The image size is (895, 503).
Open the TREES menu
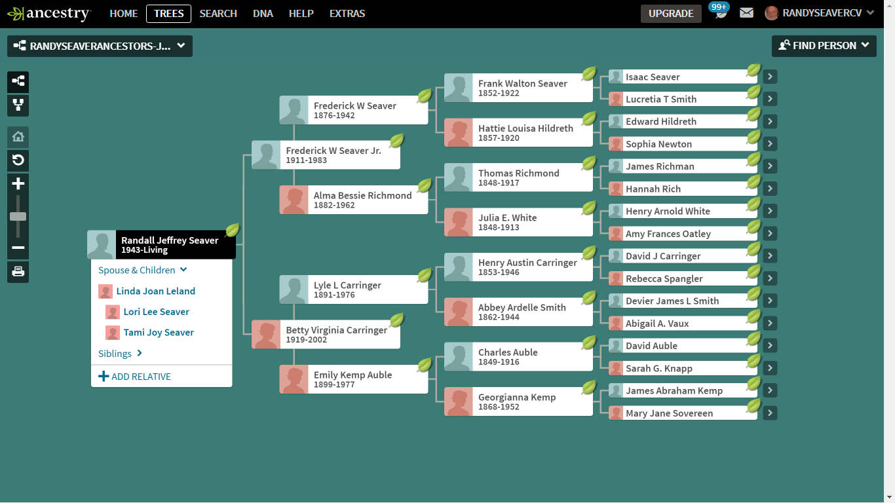point(168,13)
